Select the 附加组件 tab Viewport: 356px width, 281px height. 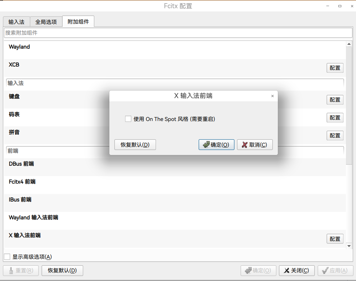(x=78, y=21)
